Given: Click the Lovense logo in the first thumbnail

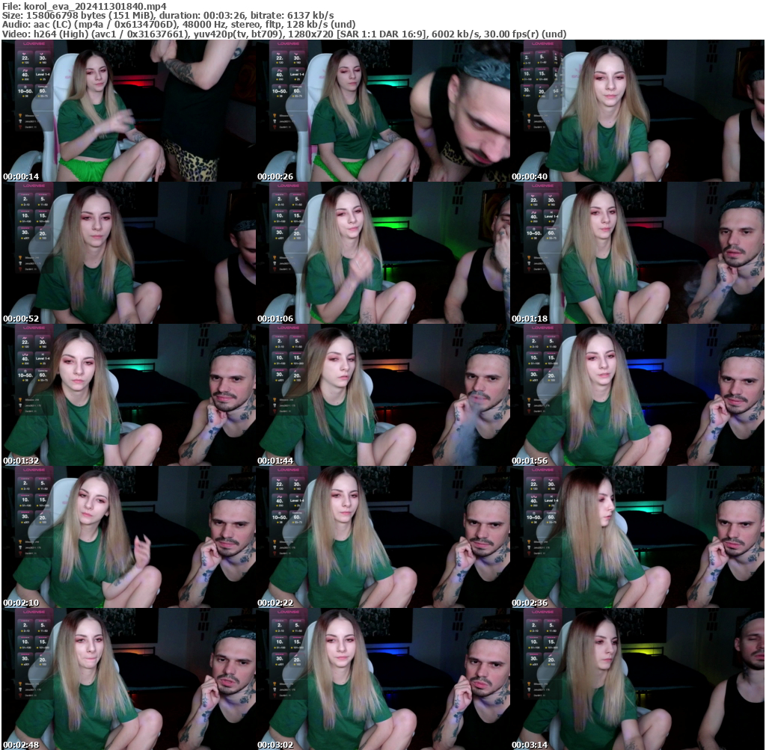Looking at the screenshot, I should click(x=34, y=43).
